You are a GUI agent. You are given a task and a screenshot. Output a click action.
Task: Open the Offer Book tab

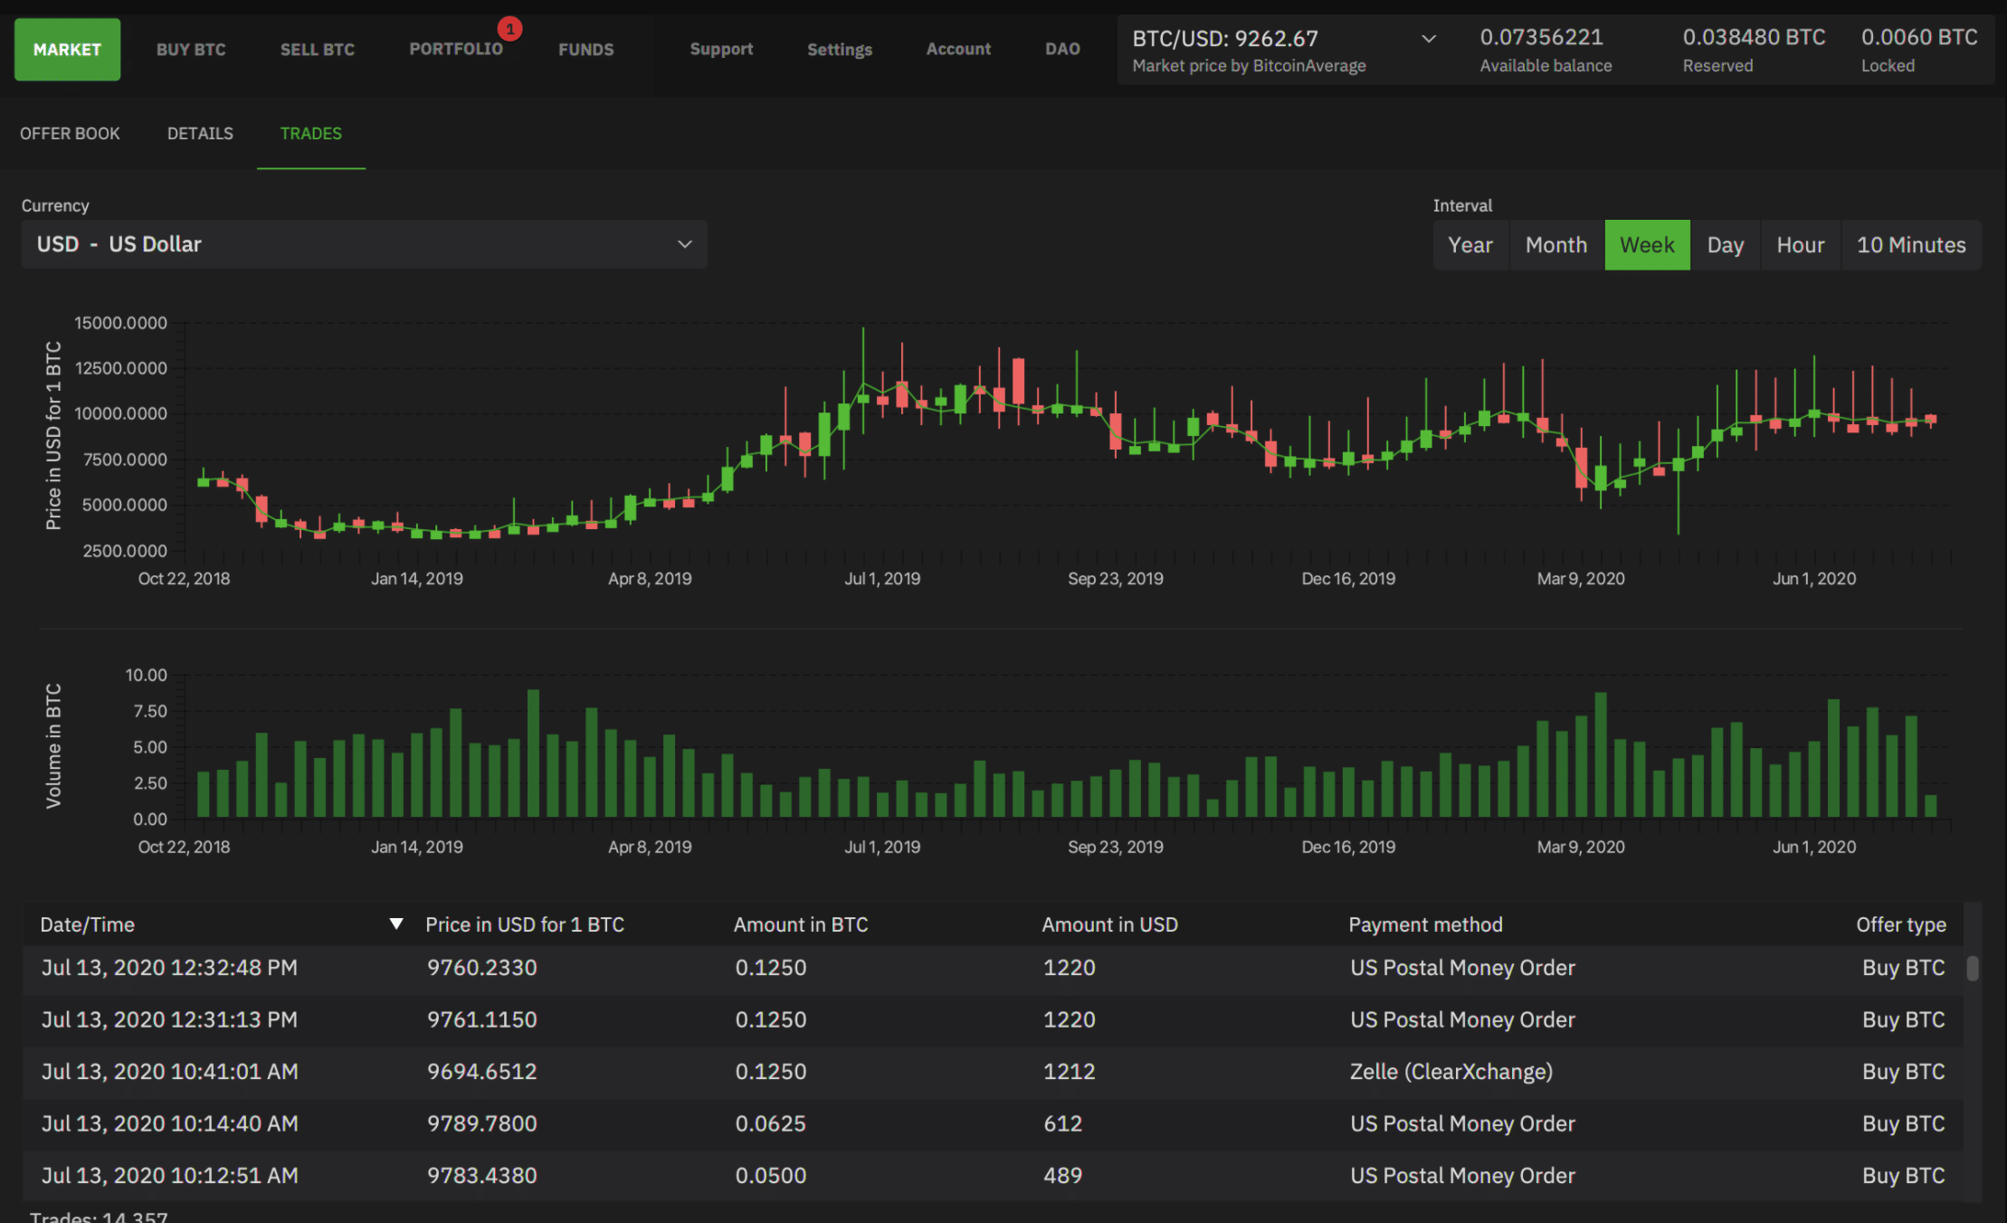[x=70, y=134]
